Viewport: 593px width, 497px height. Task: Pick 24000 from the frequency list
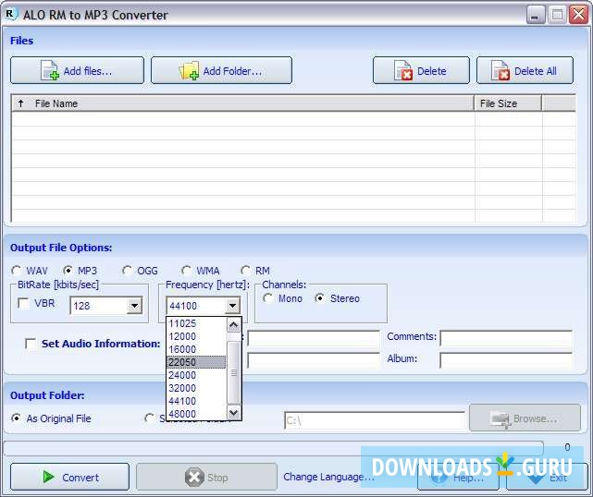(x=196, y=375)
